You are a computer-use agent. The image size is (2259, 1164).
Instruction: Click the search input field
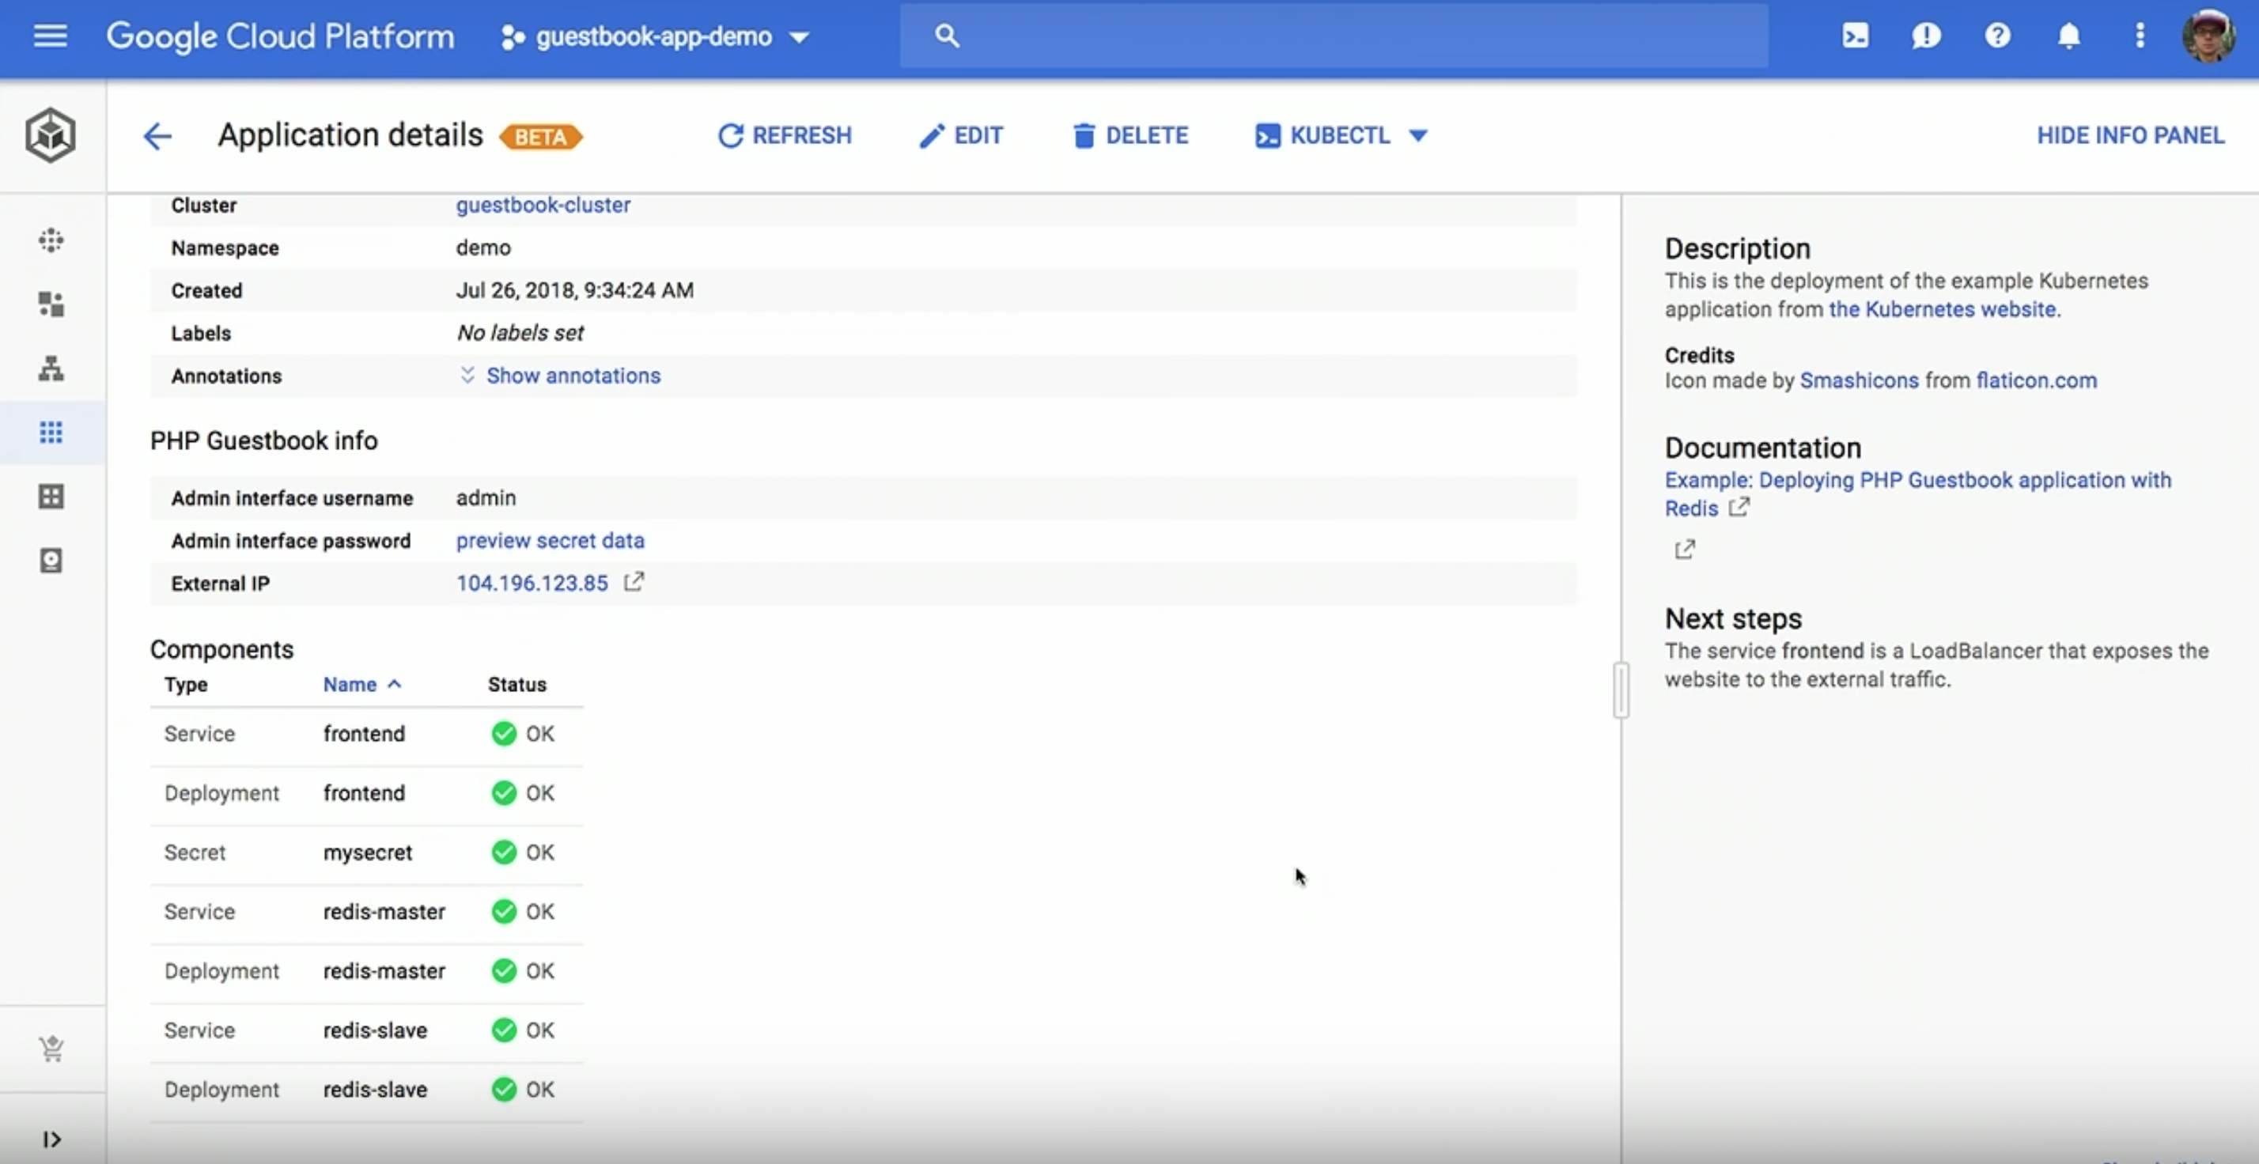pyautogui.click(x=1333, y=36)
